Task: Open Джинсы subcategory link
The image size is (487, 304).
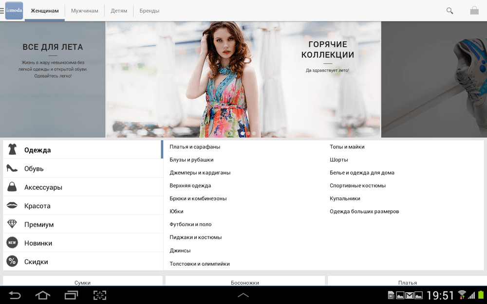Action: click(180, 250)
